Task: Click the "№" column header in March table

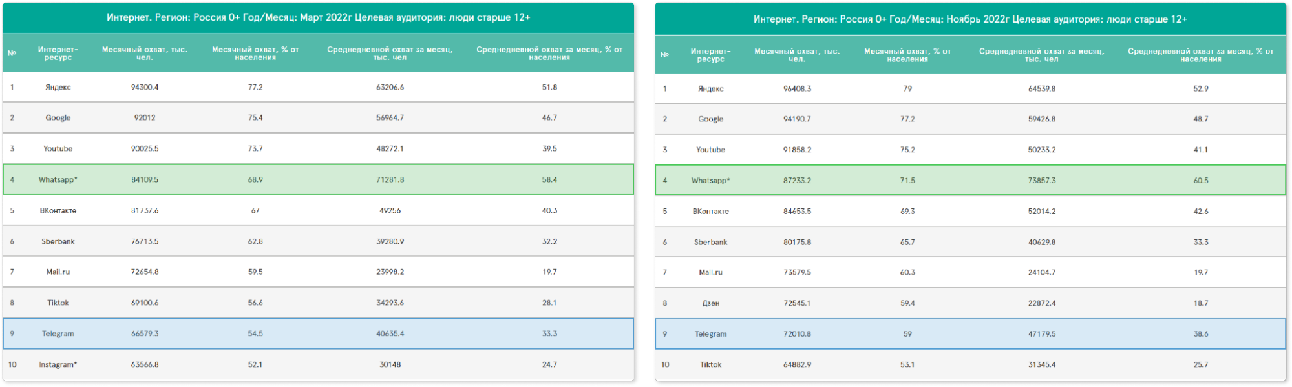Action: pyautogui.click(x=12, y=53)
